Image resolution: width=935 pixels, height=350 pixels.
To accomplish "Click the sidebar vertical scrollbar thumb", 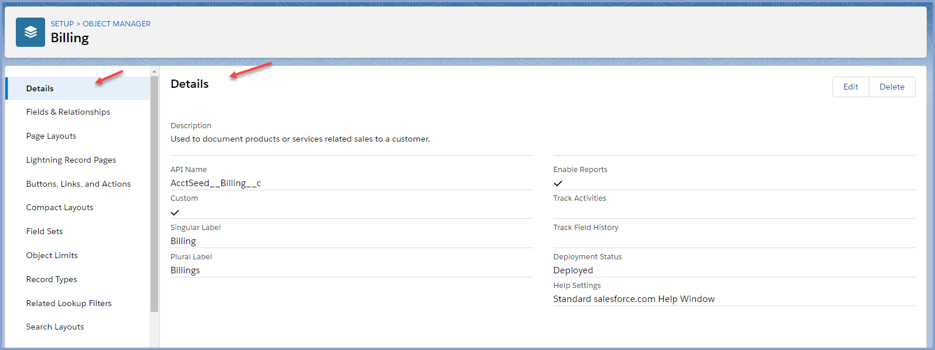I will pyautogui.click(x=155, y=194).
